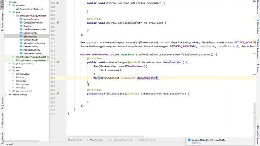
Task: Expand the assets folder arrow
Action: (10, 67)
